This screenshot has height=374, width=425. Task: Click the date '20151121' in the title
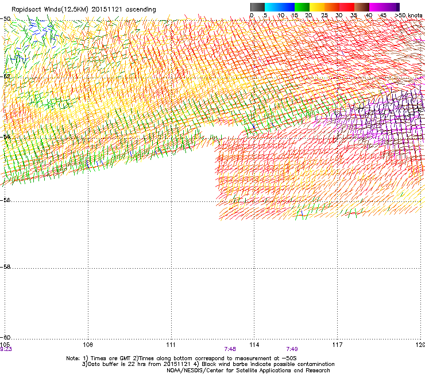click(107, 9)
